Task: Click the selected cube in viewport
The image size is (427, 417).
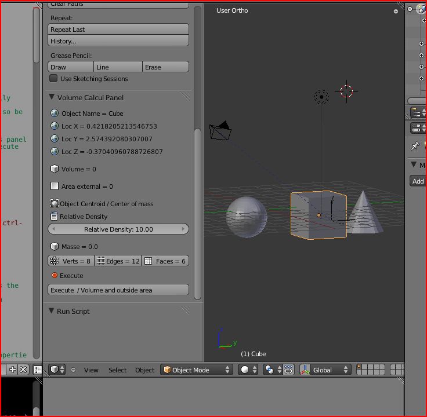Action: (x=319, y=215)
